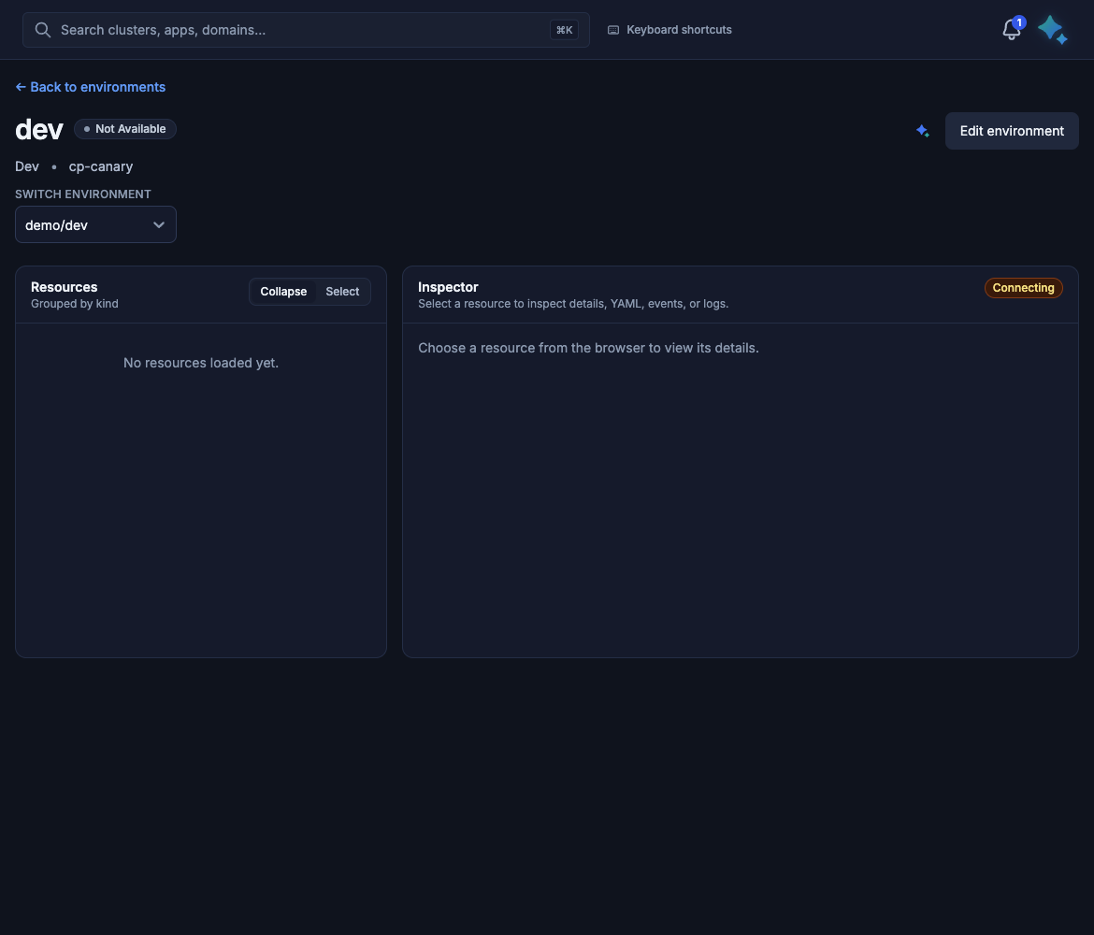
Task: Click the search magnifier icon
Action: click(43, 30)
